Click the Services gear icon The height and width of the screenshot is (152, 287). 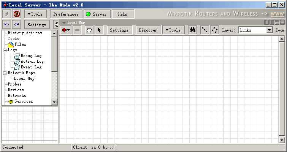point(11,102)
